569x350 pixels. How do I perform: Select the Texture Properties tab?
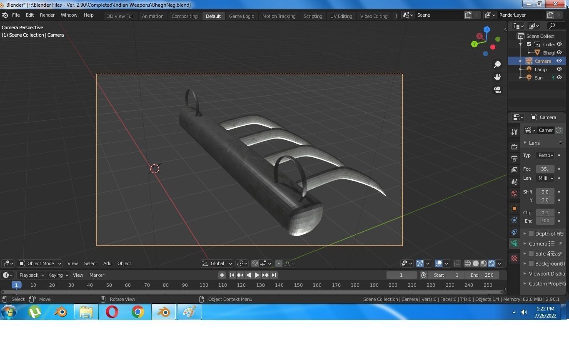(x=514, y=258)
